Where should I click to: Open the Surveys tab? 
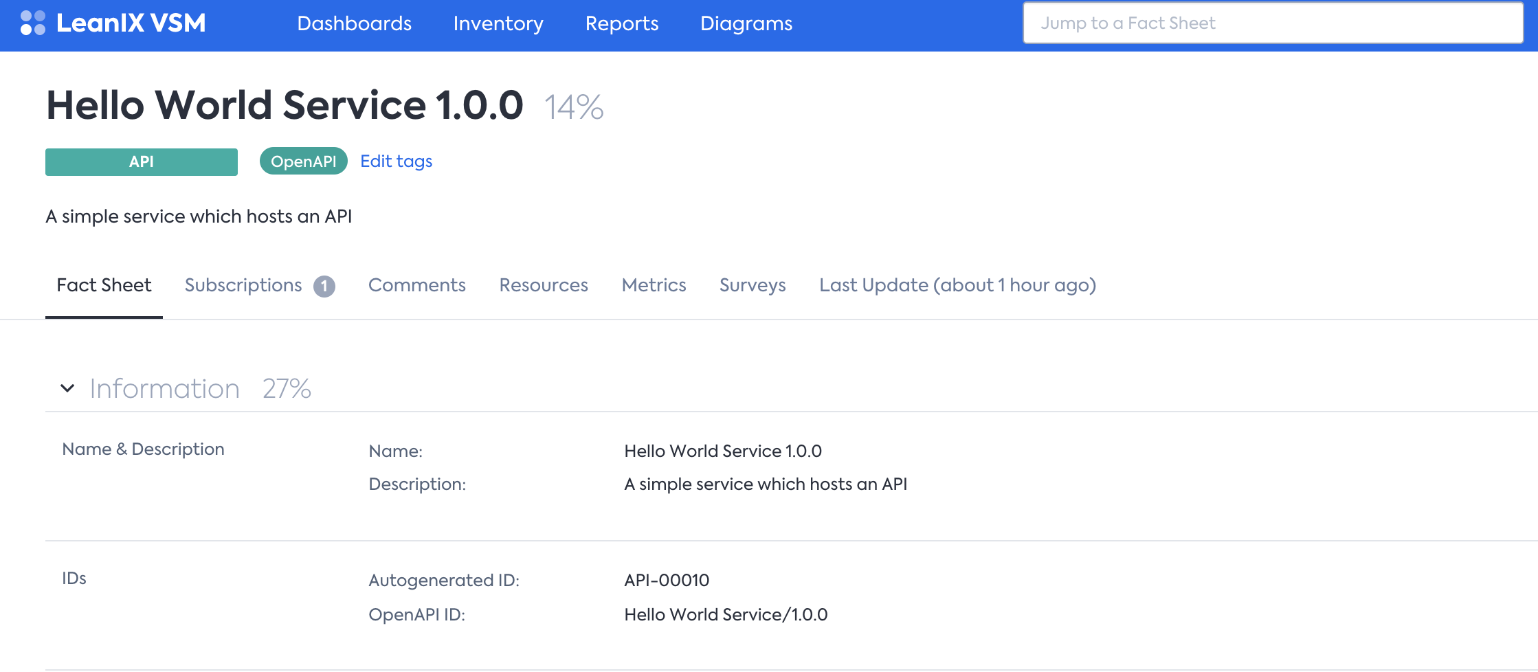(753, 285)
